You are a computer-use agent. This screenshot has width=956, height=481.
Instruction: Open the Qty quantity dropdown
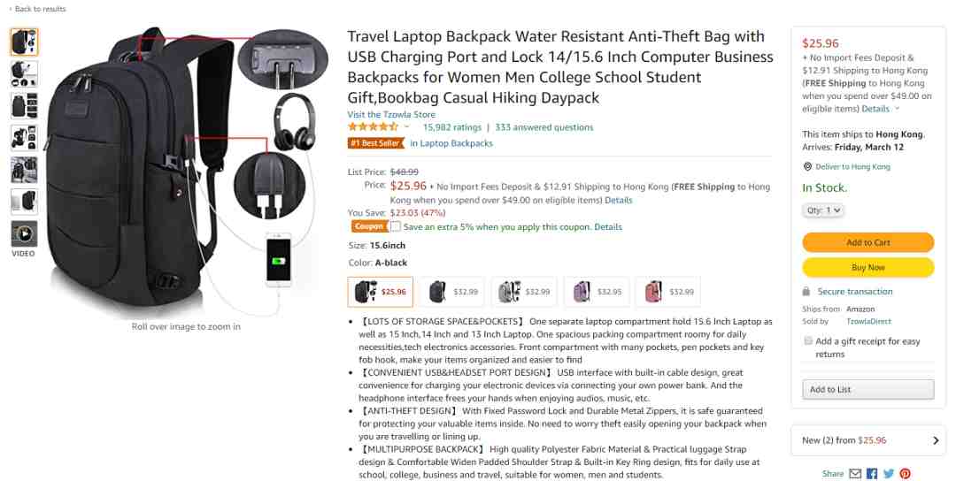[x=823, y=210]
